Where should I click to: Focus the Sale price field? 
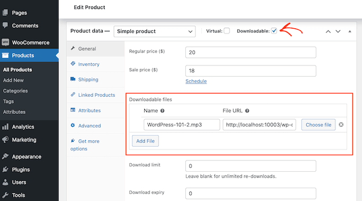click(251, 71)
